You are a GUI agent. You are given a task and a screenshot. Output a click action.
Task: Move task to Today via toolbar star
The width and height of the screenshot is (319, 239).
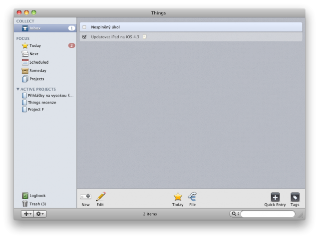point(178,199)
